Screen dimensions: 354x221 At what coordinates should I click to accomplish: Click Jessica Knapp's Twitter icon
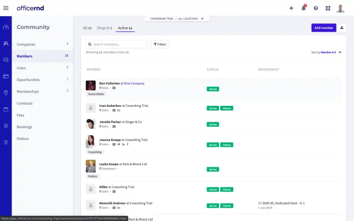tap(118, 145)
